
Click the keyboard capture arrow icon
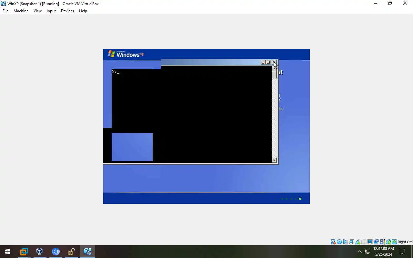pyautogui.click(x=395, y=242)
